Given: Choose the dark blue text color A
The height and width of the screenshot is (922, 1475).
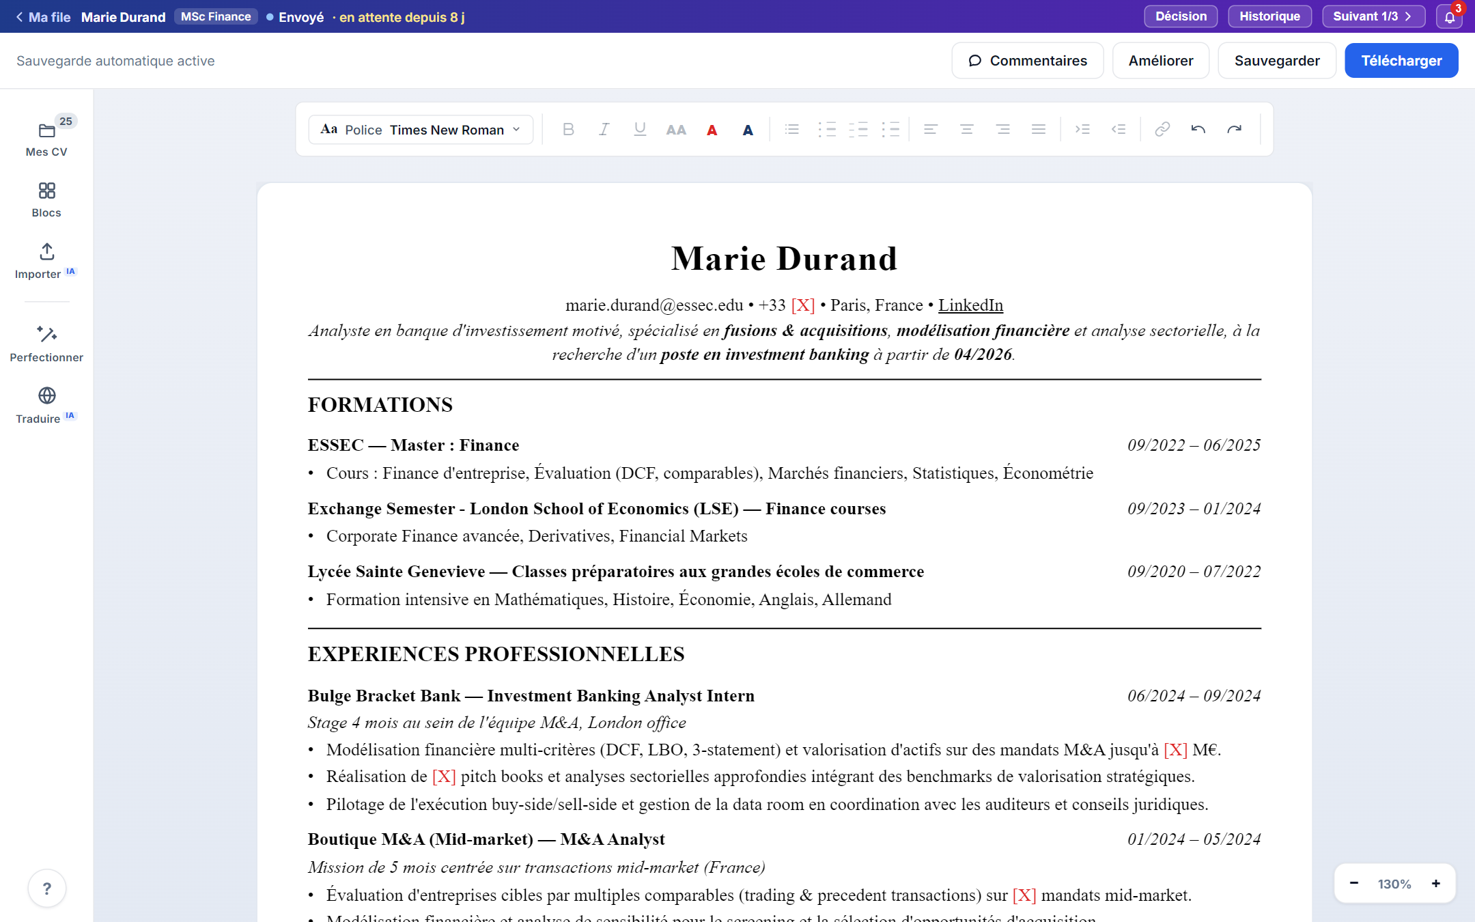Looking at the screenshot, I should (x=748, y=129).
